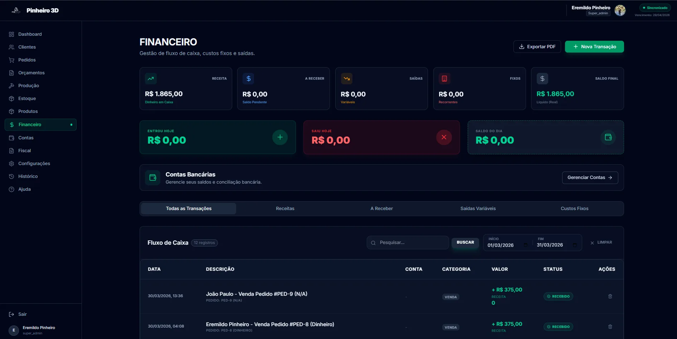Open the Início date calendar picker
677x339 pixels.
[x=525, y=245]
